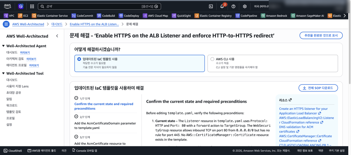Go to Enable HTTPS on the ALB breadcrumb

tap(95, 24)
